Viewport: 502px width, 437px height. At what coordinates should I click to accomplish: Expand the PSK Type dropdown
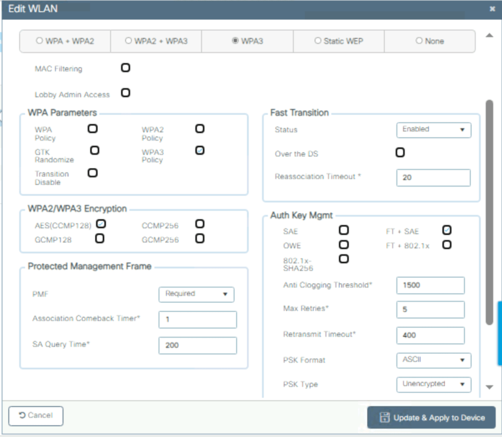pos(433,384)
